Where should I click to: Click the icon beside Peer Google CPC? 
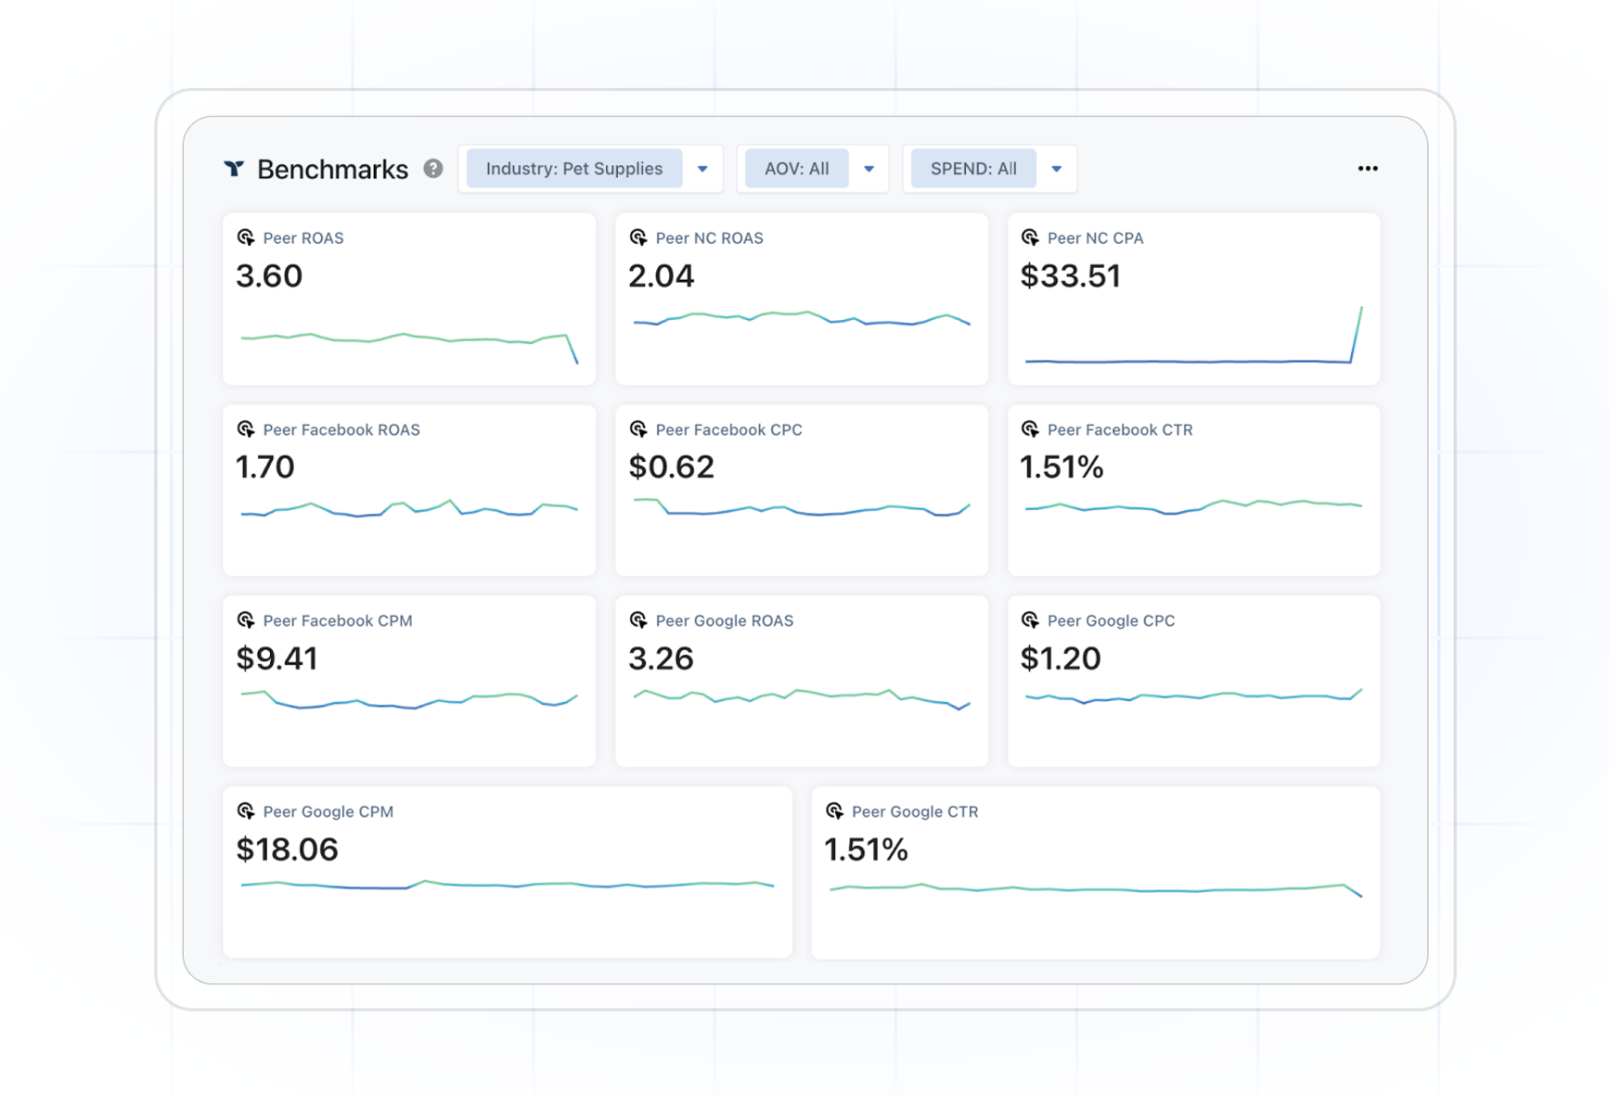click(1030, 620)
